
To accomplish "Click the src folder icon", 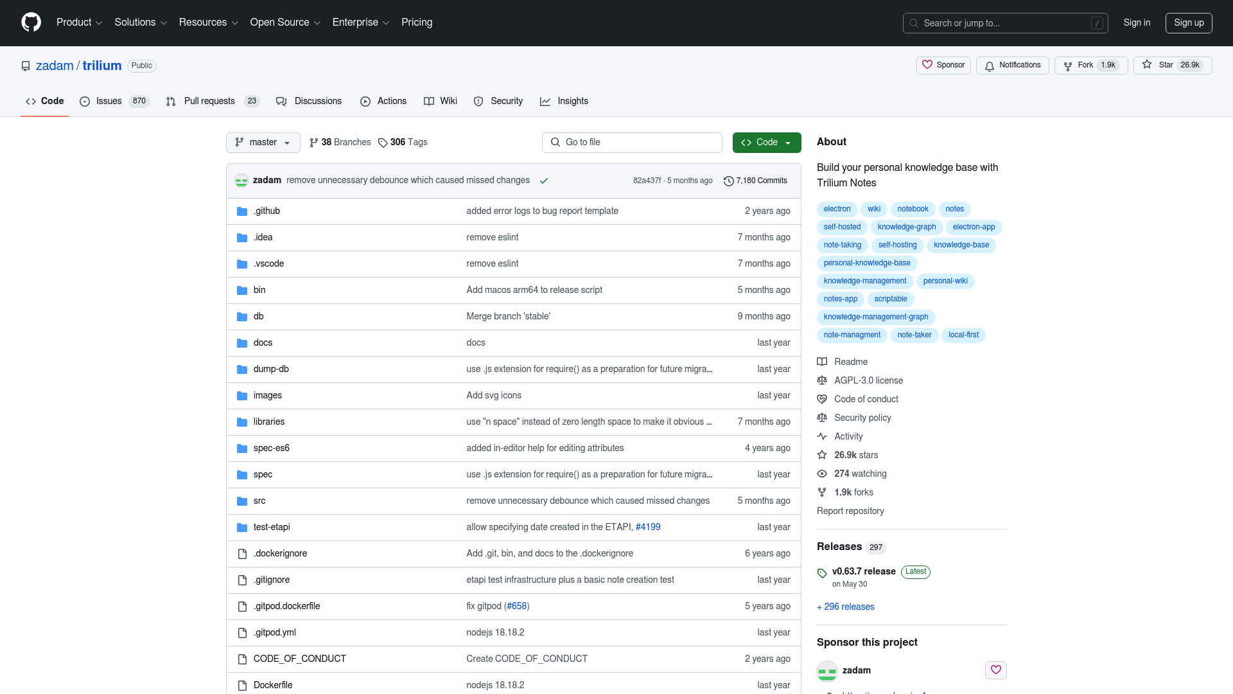I will click(242, 501).
